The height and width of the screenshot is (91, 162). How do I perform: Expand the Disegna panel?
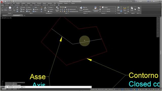point(10,13)
